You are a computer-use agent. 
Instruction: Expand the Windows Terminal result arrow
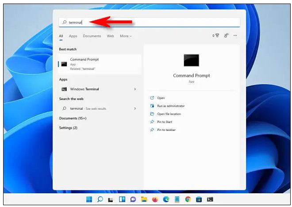click(135, 89)
